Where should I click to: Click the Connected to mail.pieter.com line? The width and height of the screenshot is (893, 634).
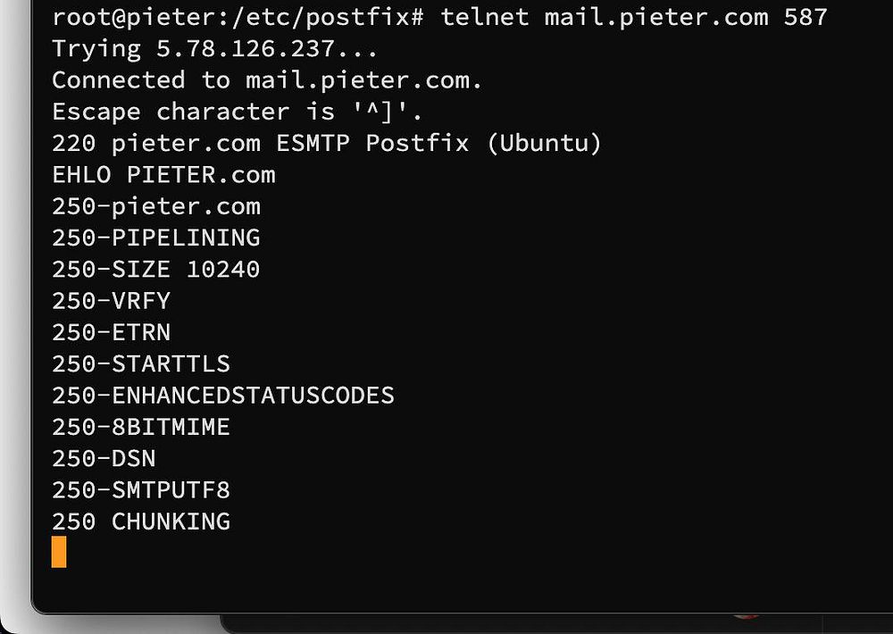pyautogui.click(x=267, y=80)
